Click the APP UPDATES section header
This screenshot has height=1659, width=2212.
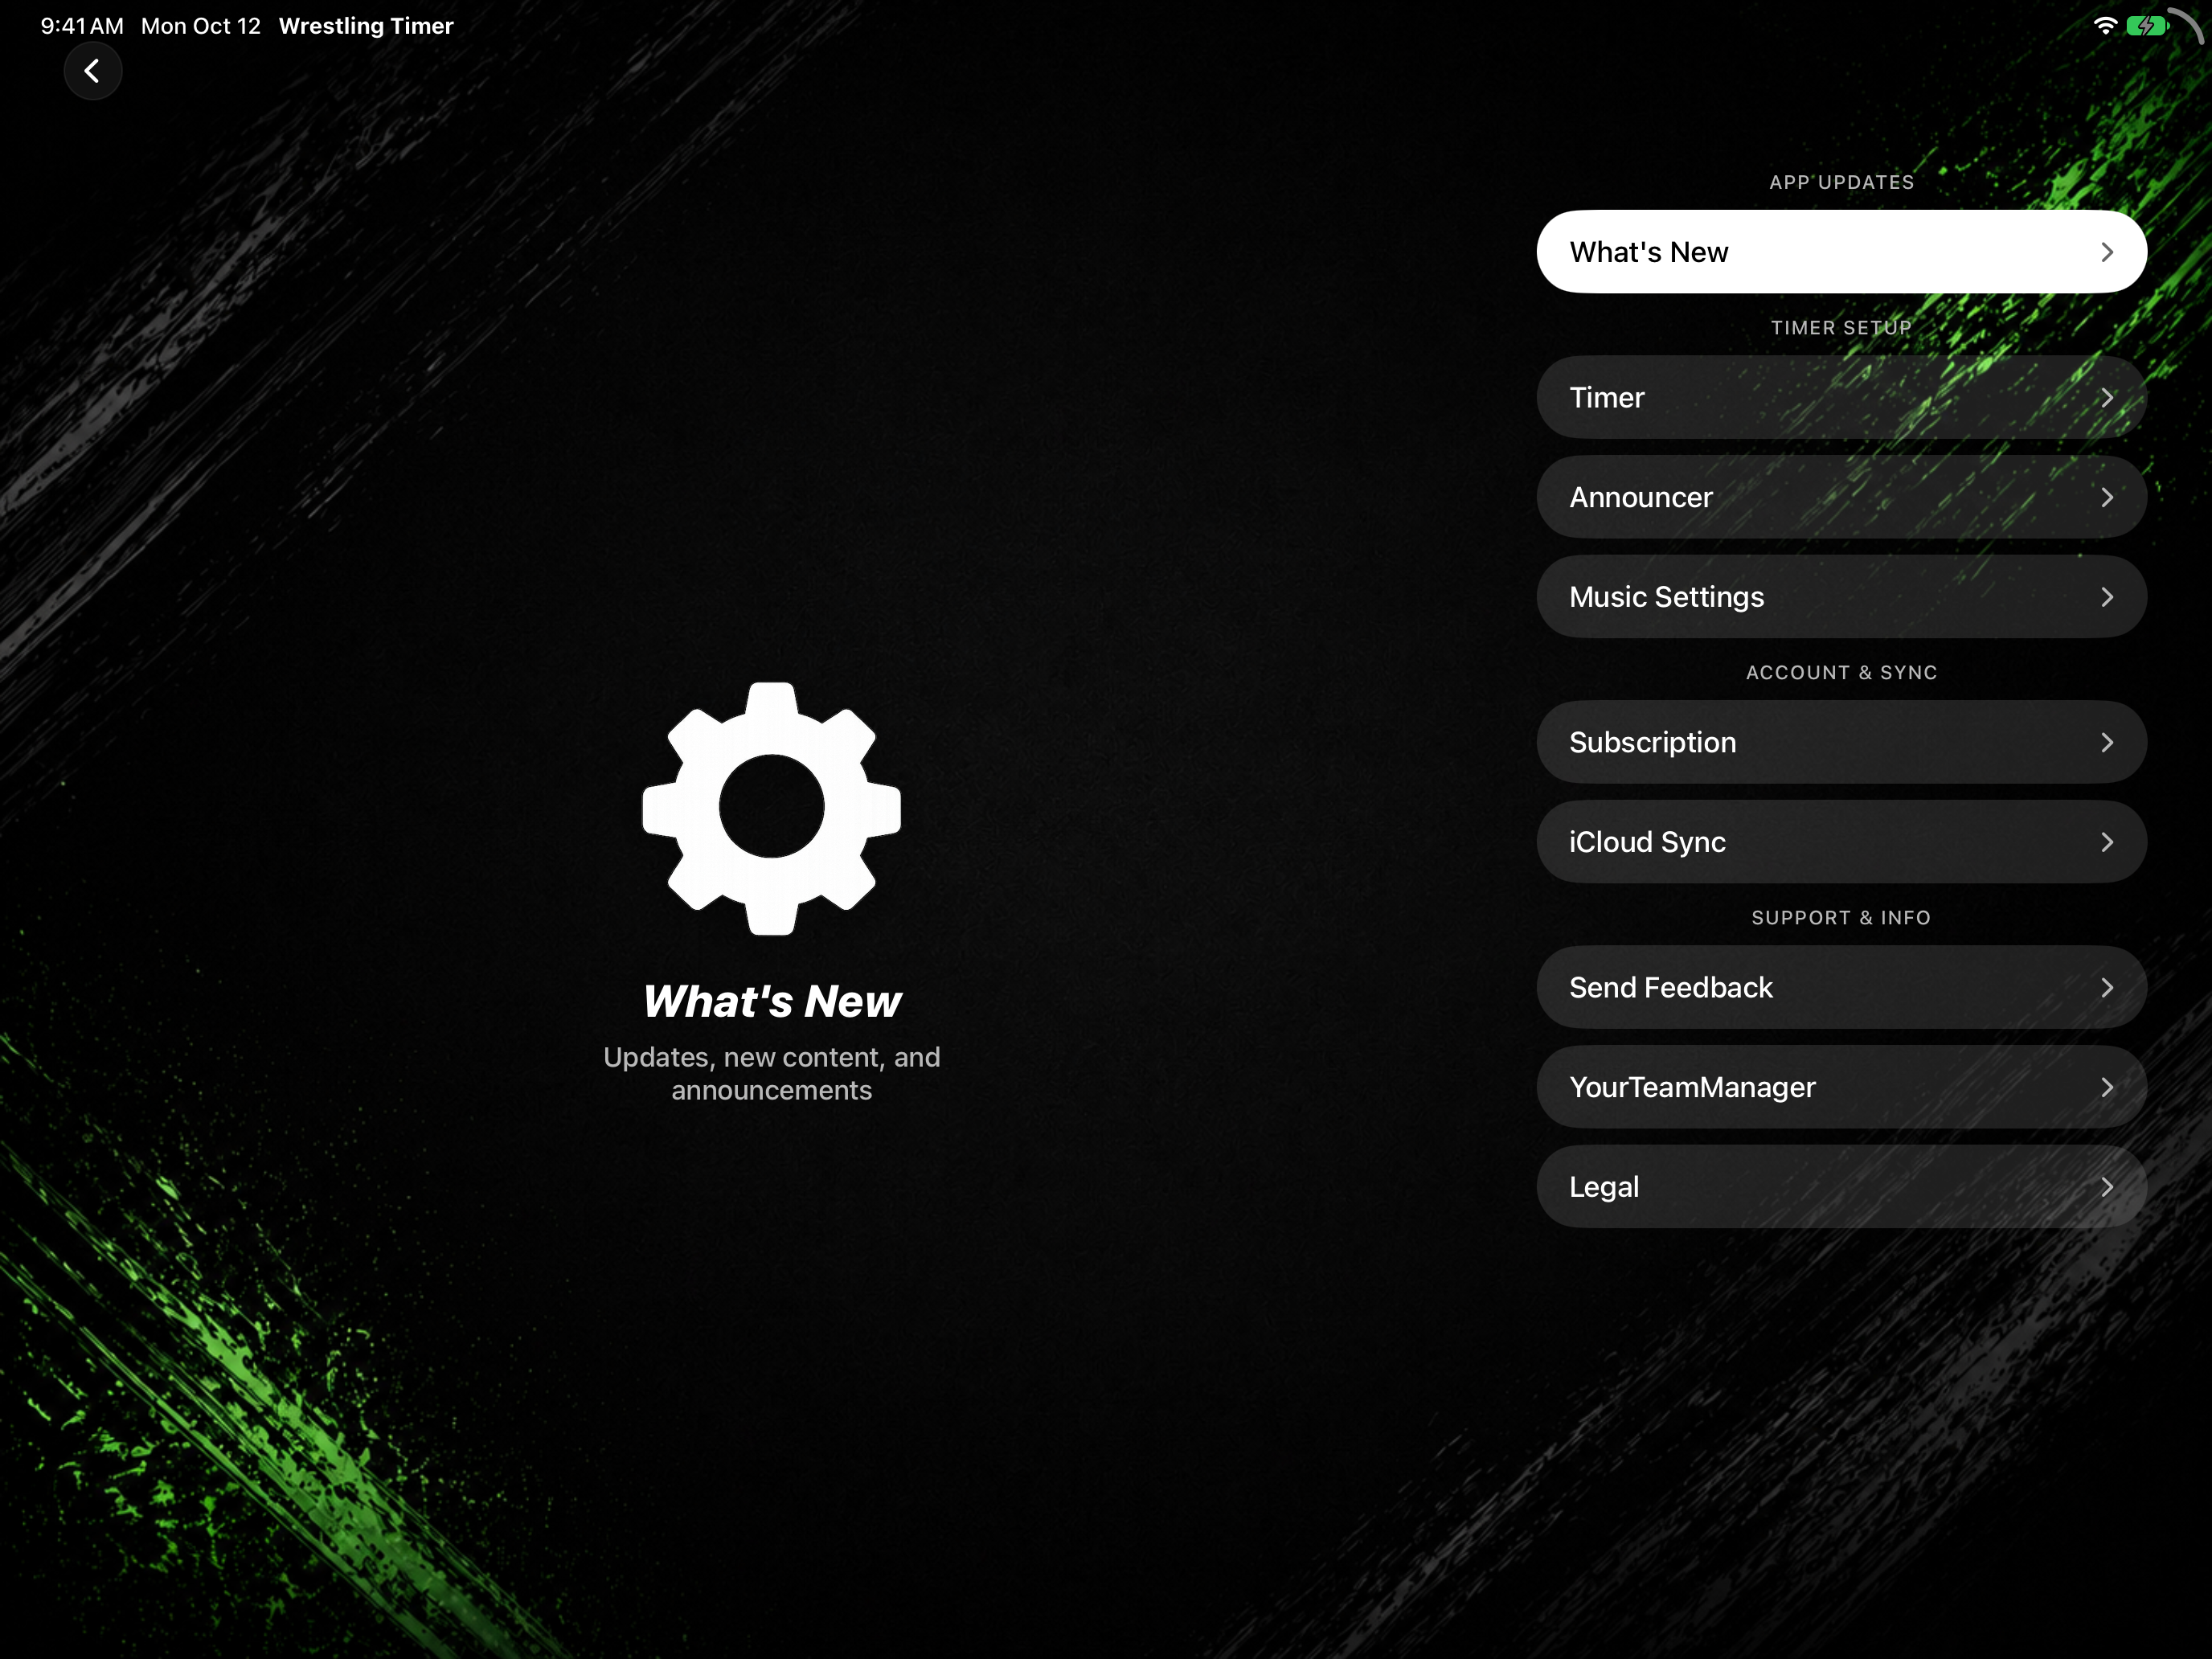point(1841,182)
